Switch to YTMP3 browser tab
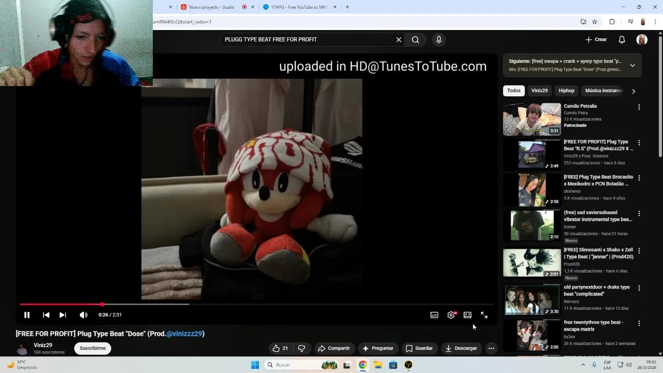 click(x=299, y=7)
